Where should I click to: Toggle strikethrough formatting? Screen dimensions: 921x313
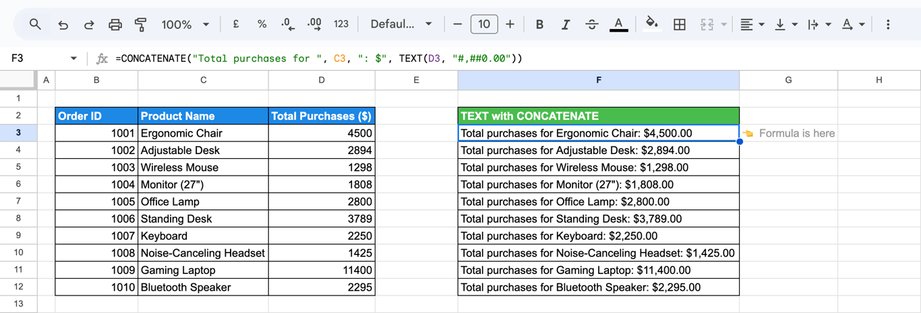[x=592, y=24]
